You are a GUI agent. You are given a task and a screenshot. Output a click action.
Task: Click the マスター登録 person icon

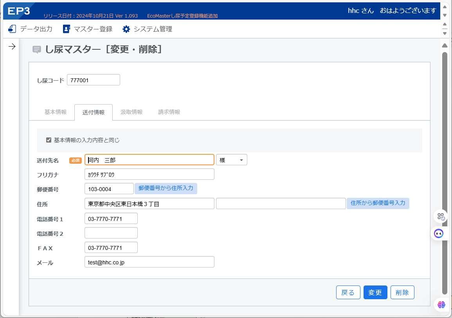click(x=66, y=29)
